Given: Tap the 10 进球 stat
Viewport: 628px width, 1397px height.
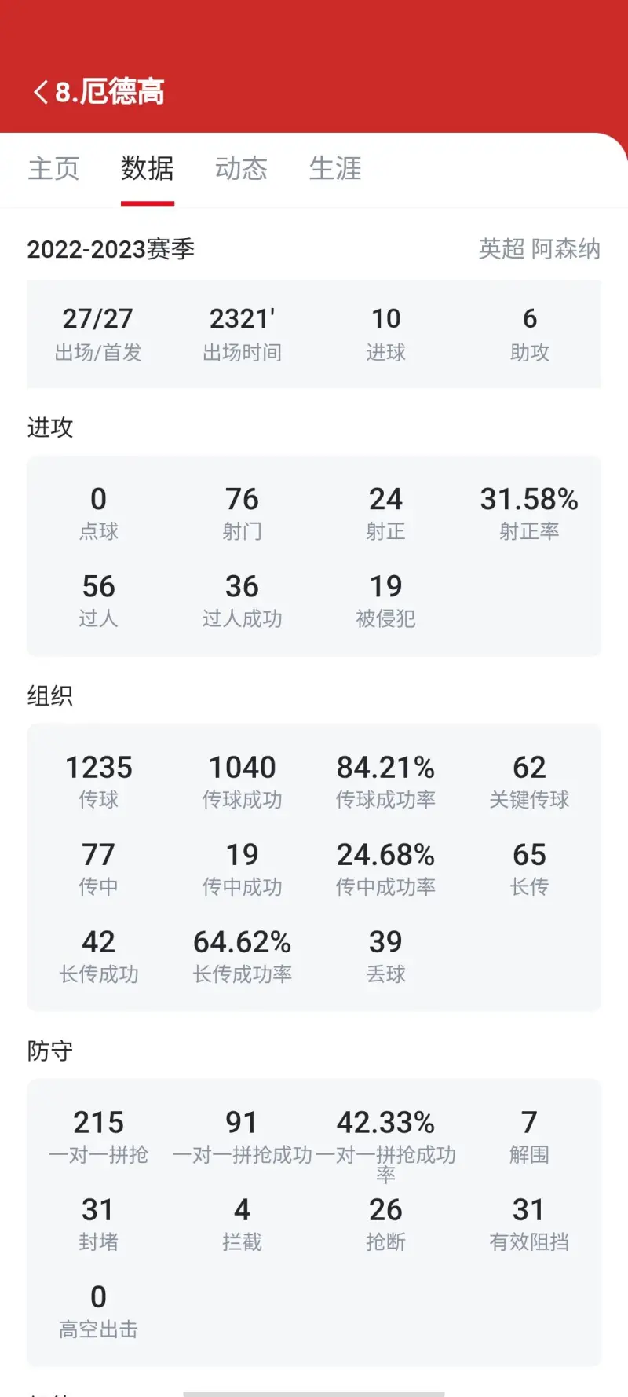Looking at the screenshot, I should pyautogui.click(x=386, y=333).
